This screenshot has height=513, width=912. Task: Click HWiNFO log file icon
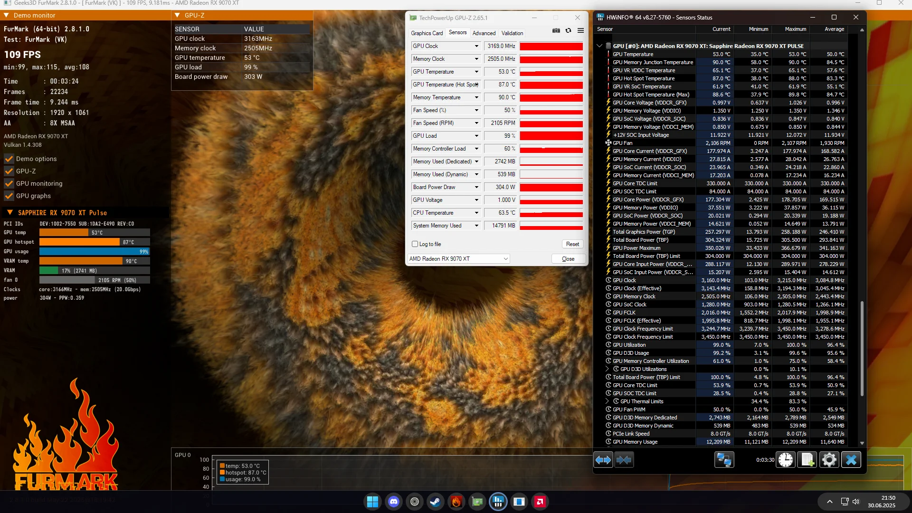click(x=807, y=460)
